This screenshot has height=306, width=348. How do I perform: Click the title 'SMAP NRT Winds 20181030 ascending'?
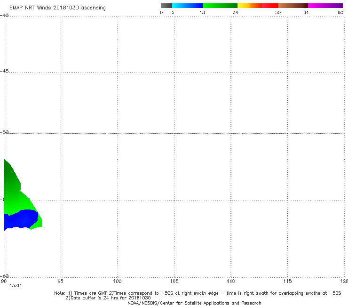pos(57,8)
